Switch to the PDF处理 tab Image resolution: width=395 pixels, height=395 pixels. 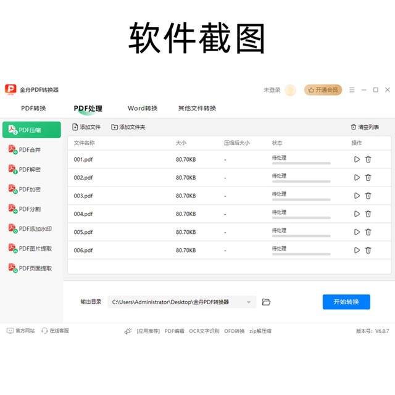[88, 109]
